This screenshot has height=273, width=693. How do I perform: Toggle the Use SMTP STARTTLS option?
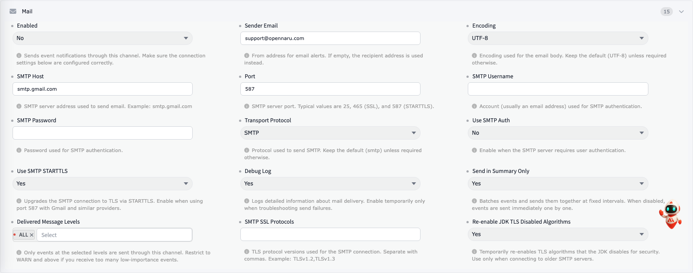pos(103,184)
